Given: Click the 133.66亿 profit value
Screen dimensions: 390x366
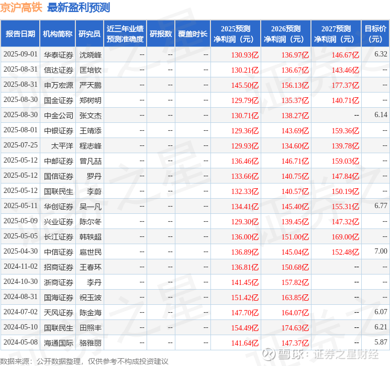Looking at the screenshot, I should (x=245, y=176).
